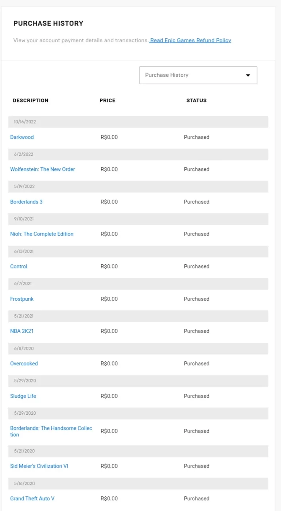Screen dimensions: 281x511
Task: Click the Sludge Life link
Action: pos(23,396)
